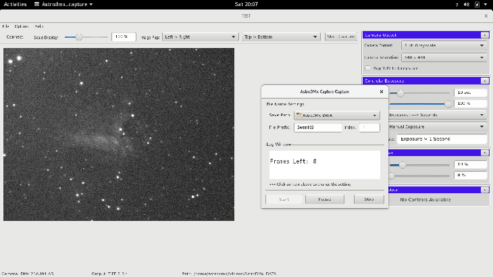Screen dimensions: 493x277
Task: Collapse the Controls: Exposure panel
Action: [x=484, y=81]
